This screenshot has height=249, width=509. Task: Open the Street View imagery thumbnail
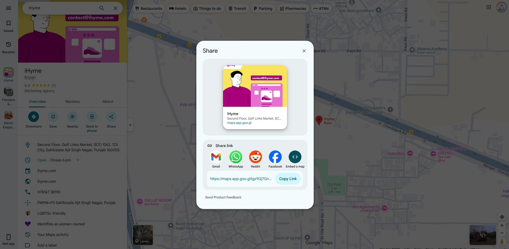click(483, 235)
